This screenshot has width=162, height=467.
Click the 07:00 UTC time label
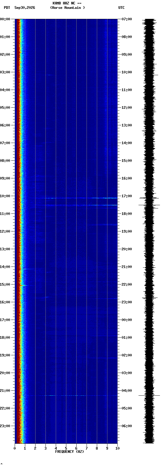(127, 19)
